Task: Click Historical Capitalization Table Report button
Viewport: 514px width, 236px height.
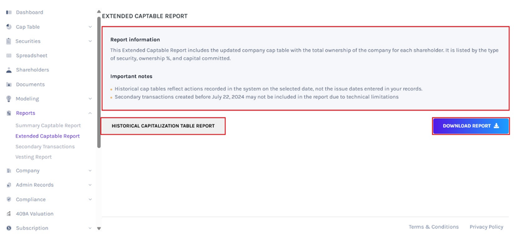Action: pos(163,126)
